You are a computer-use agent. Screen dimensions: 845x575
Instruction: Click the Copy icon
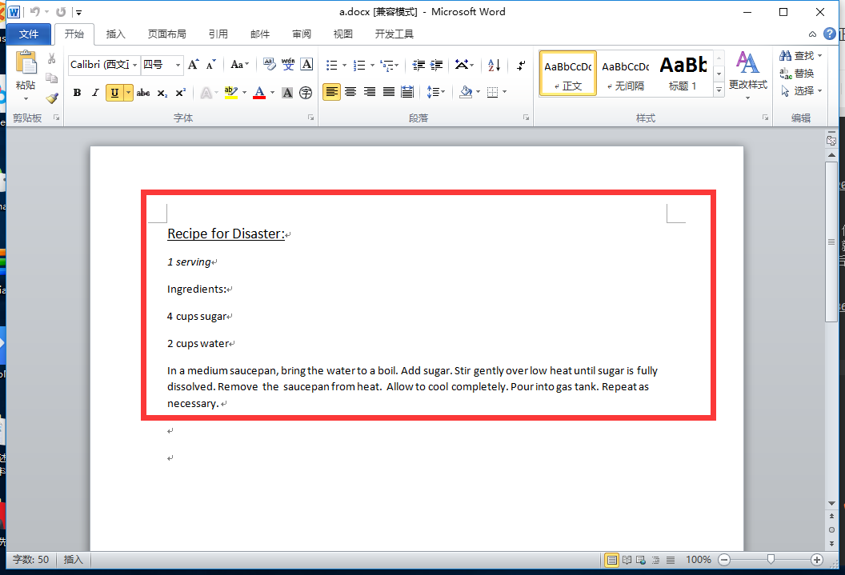(52, 78)
